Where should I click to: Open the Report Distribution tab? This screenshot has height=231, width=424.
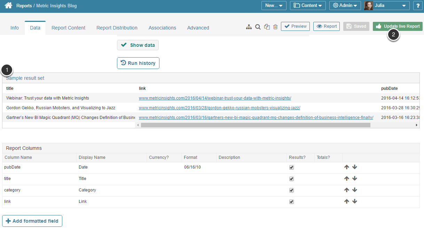coord(117,28)
